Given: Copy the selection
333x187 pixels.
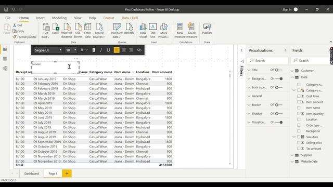Looking at the screenshot, I should click(x=19, y=31).
